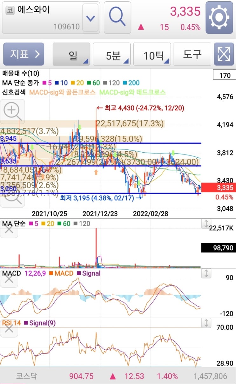Image resolution: width=236 pixels, height=384 pixels.
Task: Tap the 코 market badge icon
Action: coord(10,10)
